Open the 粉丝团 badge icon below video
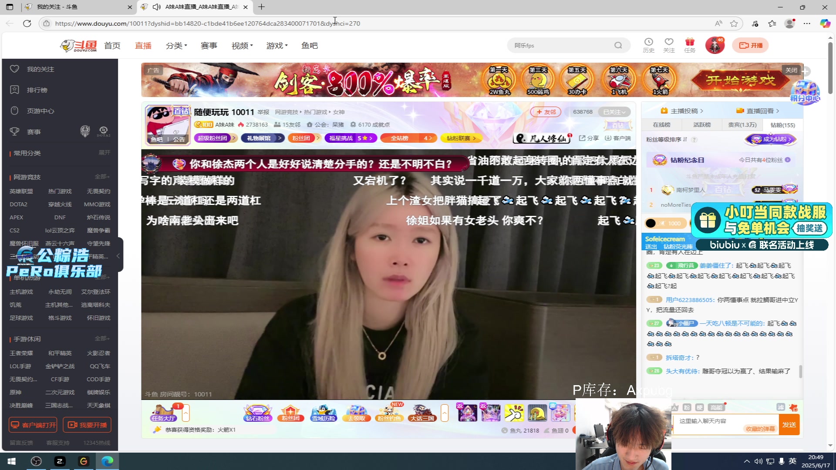 [x=290, y=413]
